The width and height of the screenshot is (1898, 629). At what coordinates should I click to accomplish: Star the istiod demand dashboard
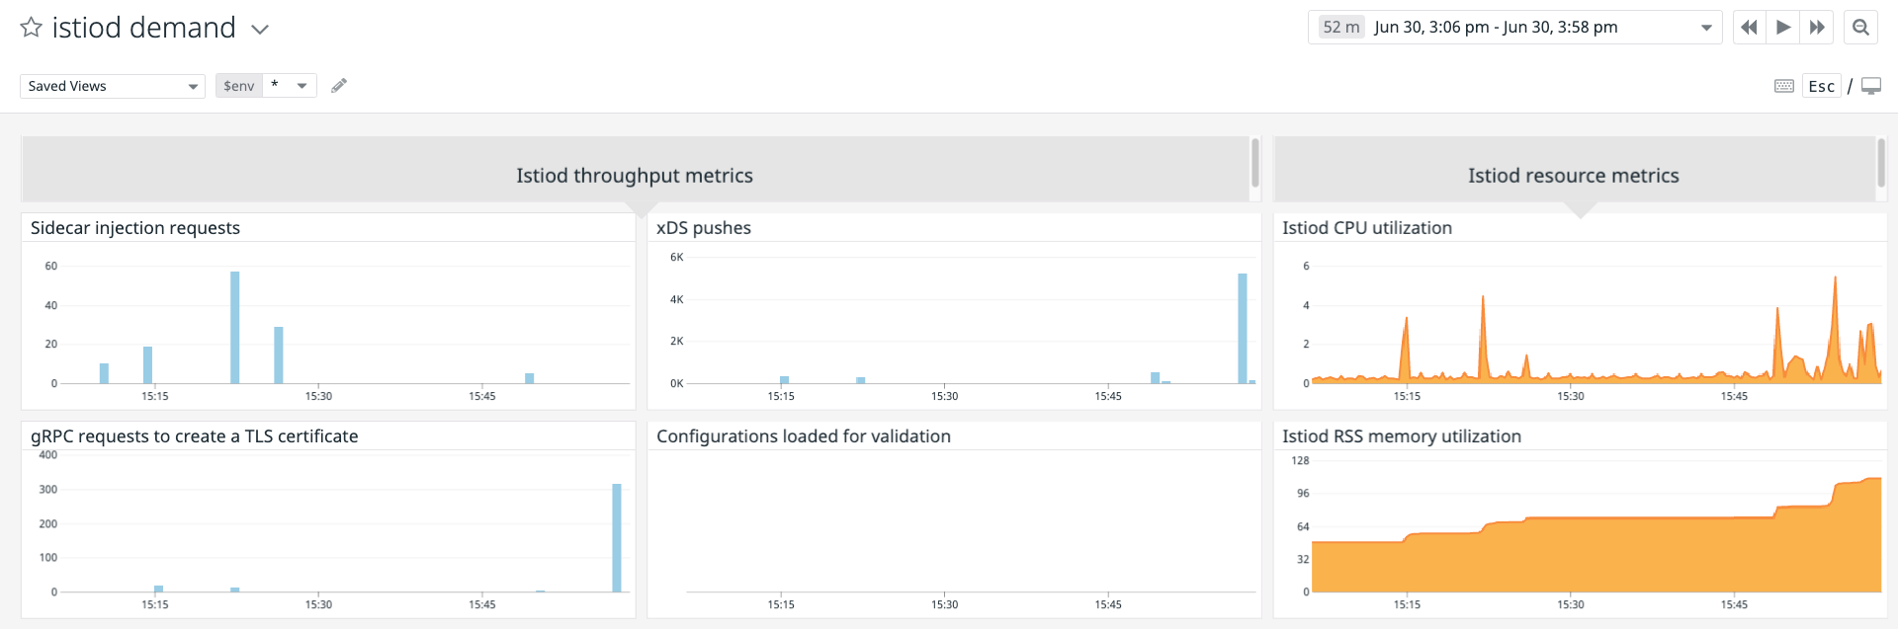click(32, 28)
